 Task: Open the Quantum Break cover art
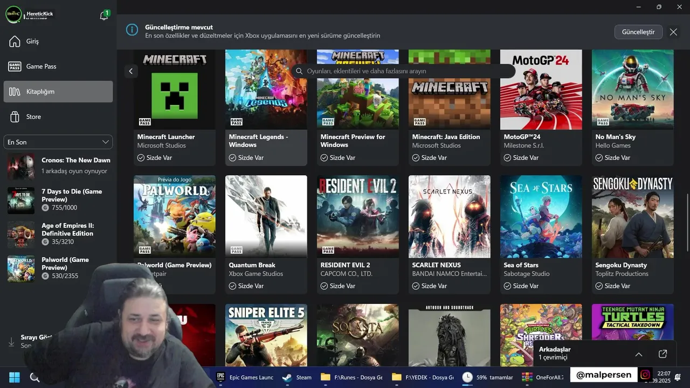[266, 217]
